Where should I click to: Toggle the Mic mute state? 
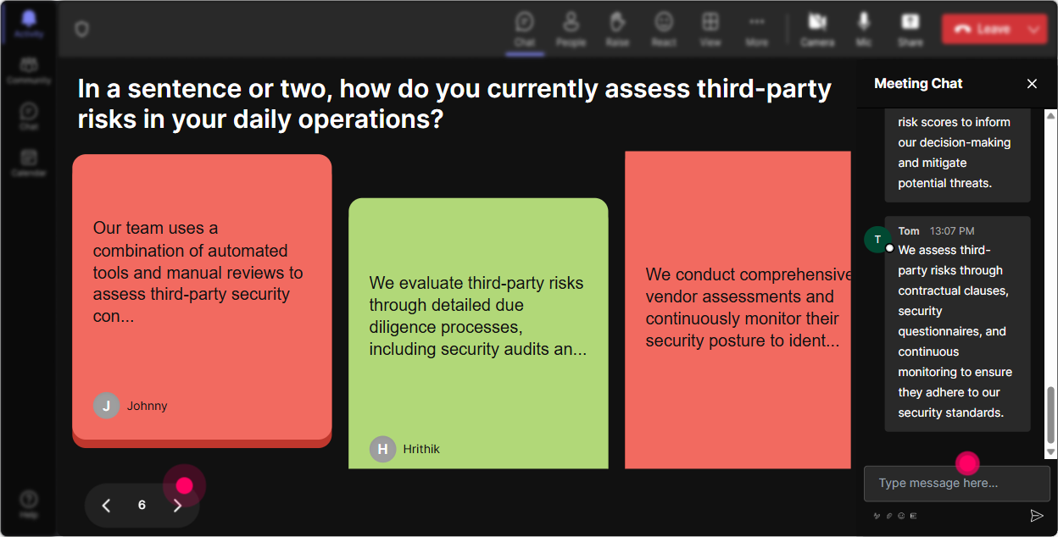pyautogui.click(x=864, y=29)
